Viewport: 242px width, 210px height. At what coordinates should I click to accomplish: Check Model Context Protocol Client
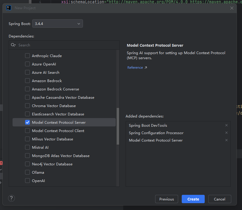pos(27,131)
